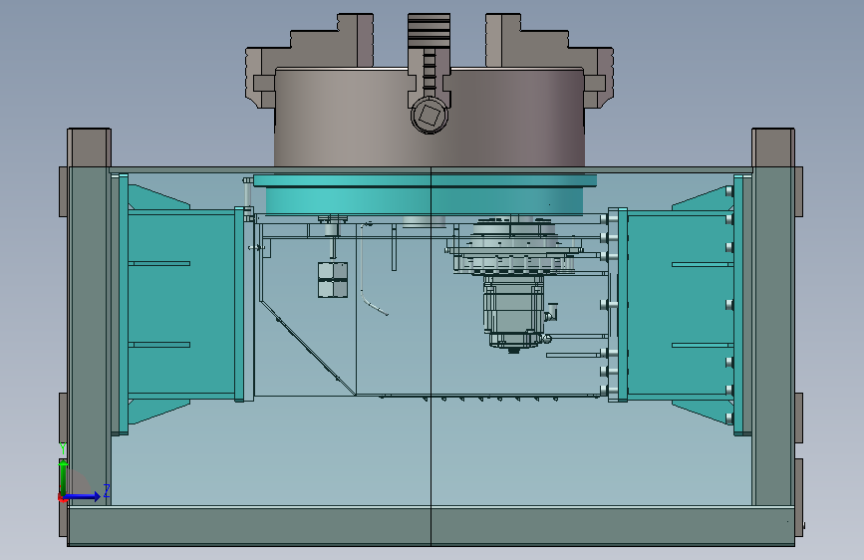Select the right turquoise support bracket

(x=680, y=304)
